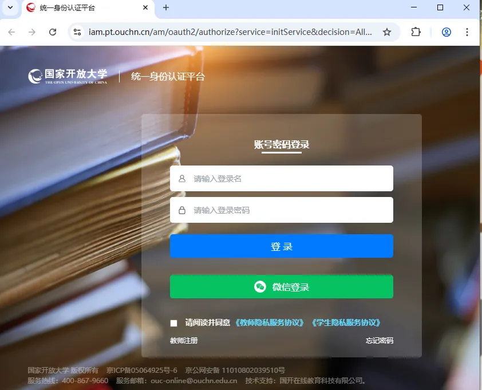Click the 教师注册 link
This screenshot has height=390, width=482.
tap(184, 341)
